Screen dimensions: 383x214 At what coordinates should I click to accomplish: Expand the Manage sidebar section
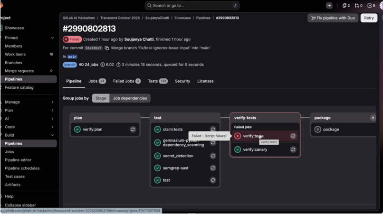[52, 102]
